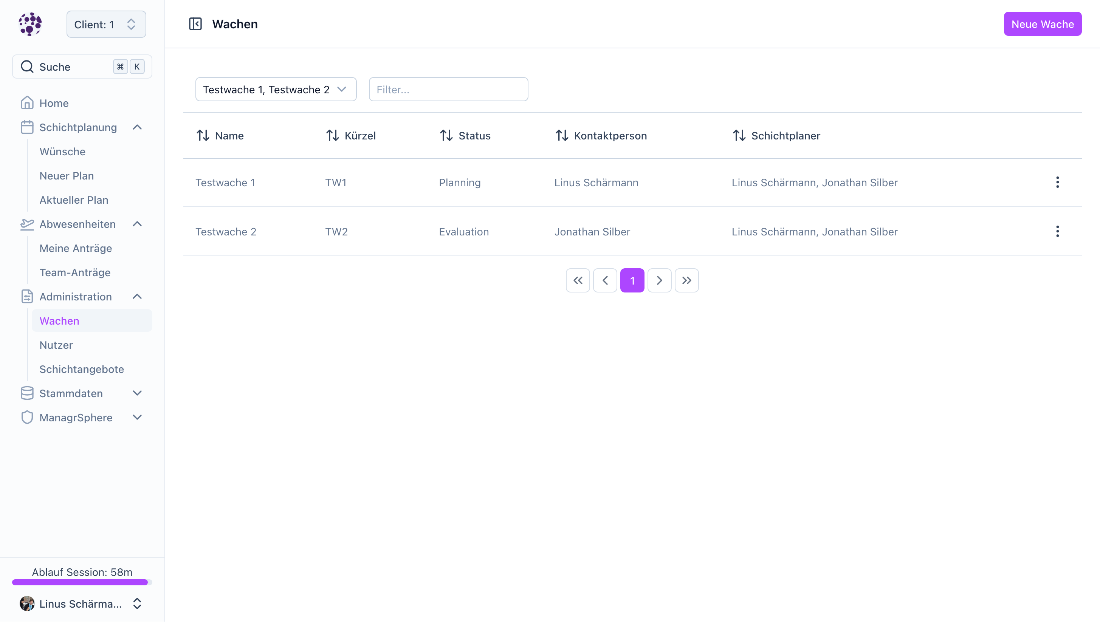Go to the next page with the right arrow
This screenshot has width=1100, height=622.
click(x=659, y=281)
